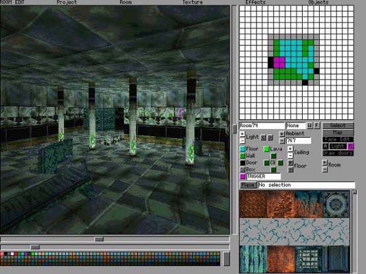The width and height of the screenshot is (366, 274).
Task: Increase Ambient value with plus button
Action: pyautogui.click(x=282, y=134)
